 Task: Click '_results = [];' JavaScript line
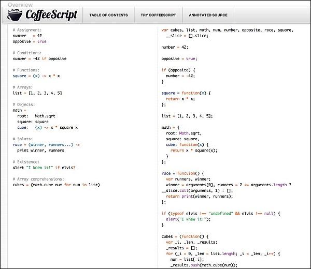[181, 248]
